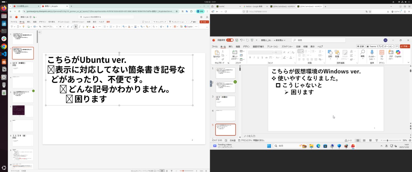Toggle bold in PowerPoint web toolbar
Viewport: 412px width, 172px height.
[76, 27]
